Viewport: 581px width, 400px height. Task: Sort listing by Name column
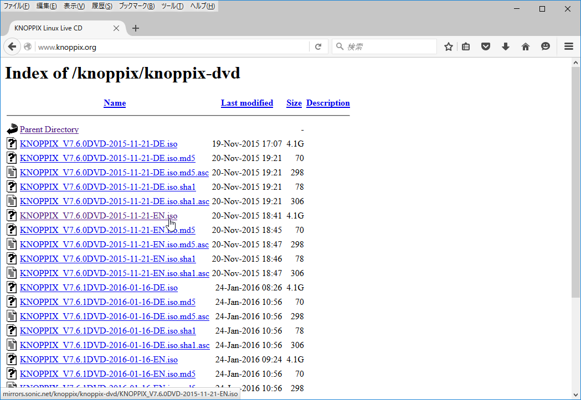coord(115,103)
